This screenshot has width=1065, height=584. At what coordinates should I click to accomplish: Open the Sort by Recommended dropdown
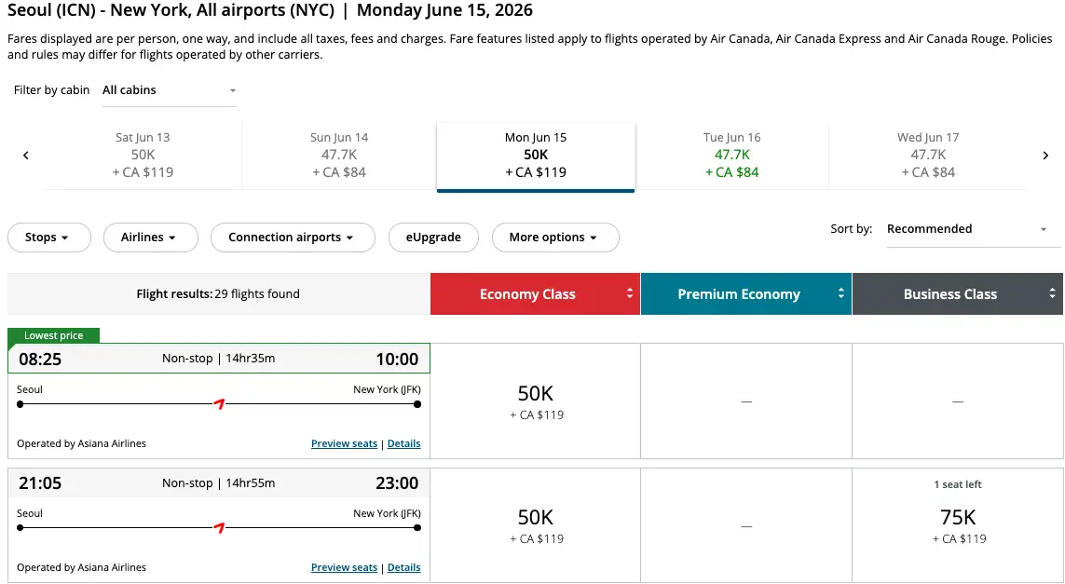(966, 229)
